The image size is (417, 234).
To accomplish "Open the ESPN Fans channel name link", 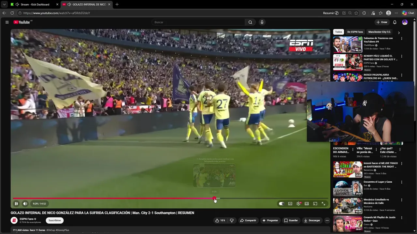I will (x=26, y=219).
